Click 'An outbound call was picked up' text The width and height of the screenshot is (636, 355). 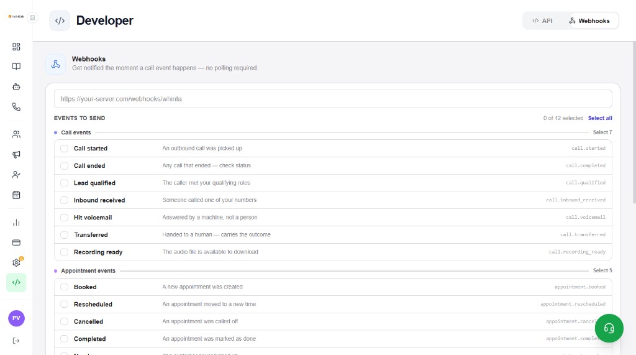pyautogui.click(x=202, y=148)
